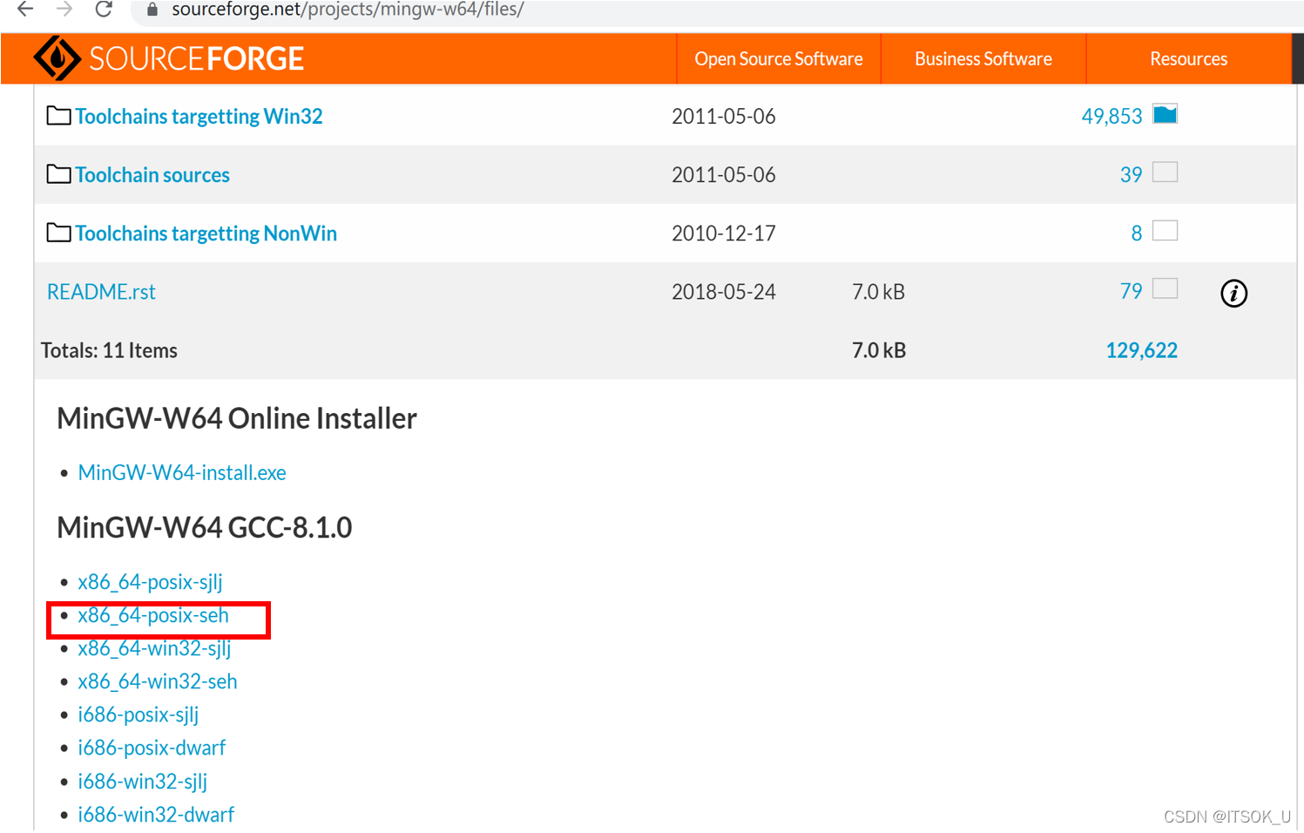1304x833 pixels.
Task: Click the download bar for README.rst
Action: (x=1165, y=288)
